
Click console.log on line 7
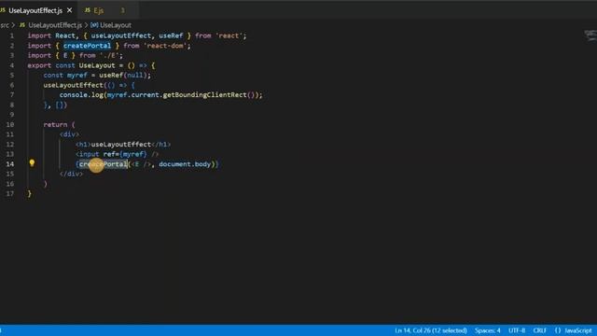pos(81,95)
